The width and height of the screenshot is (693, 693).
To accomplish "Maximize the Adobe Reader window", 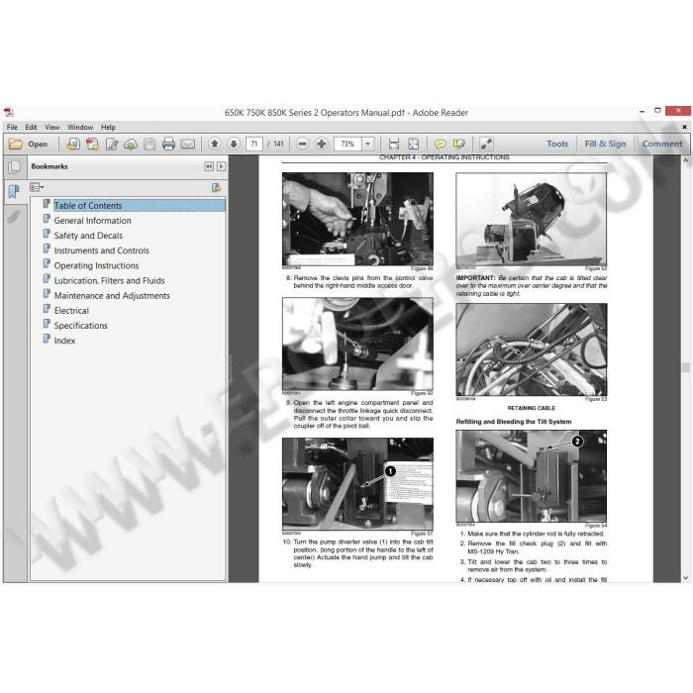I will (657, 111).
